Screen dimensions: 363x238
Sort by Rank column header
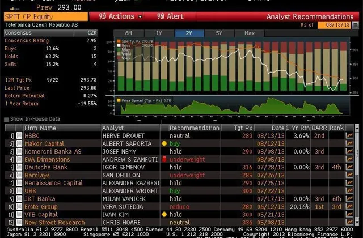coord(336,128)
